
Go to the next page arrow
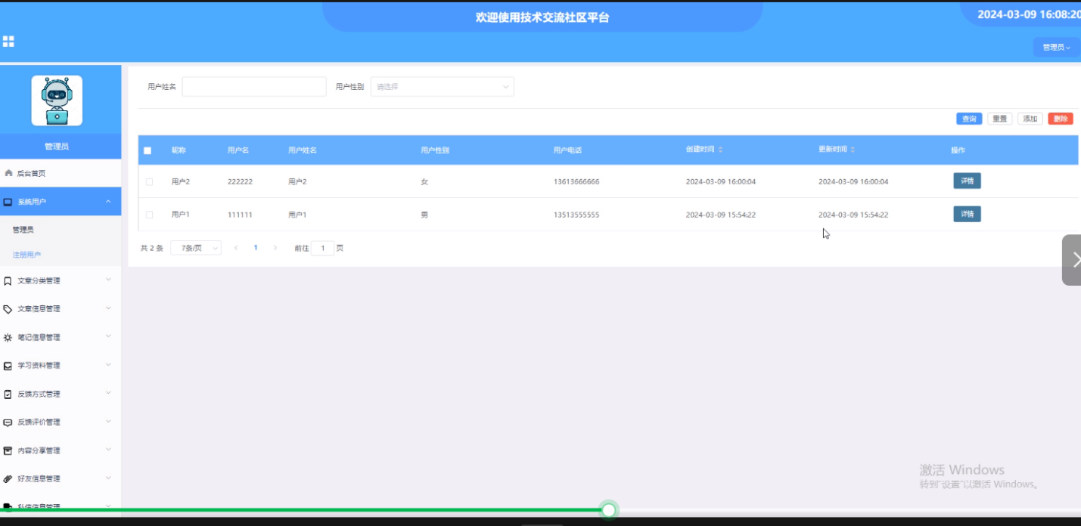click(x=275, y=248)
